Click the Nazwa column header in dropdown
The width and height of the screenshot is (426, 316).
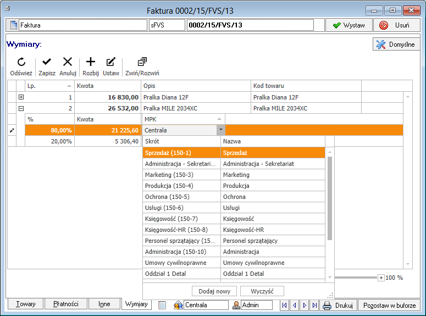tap(273, 141)
